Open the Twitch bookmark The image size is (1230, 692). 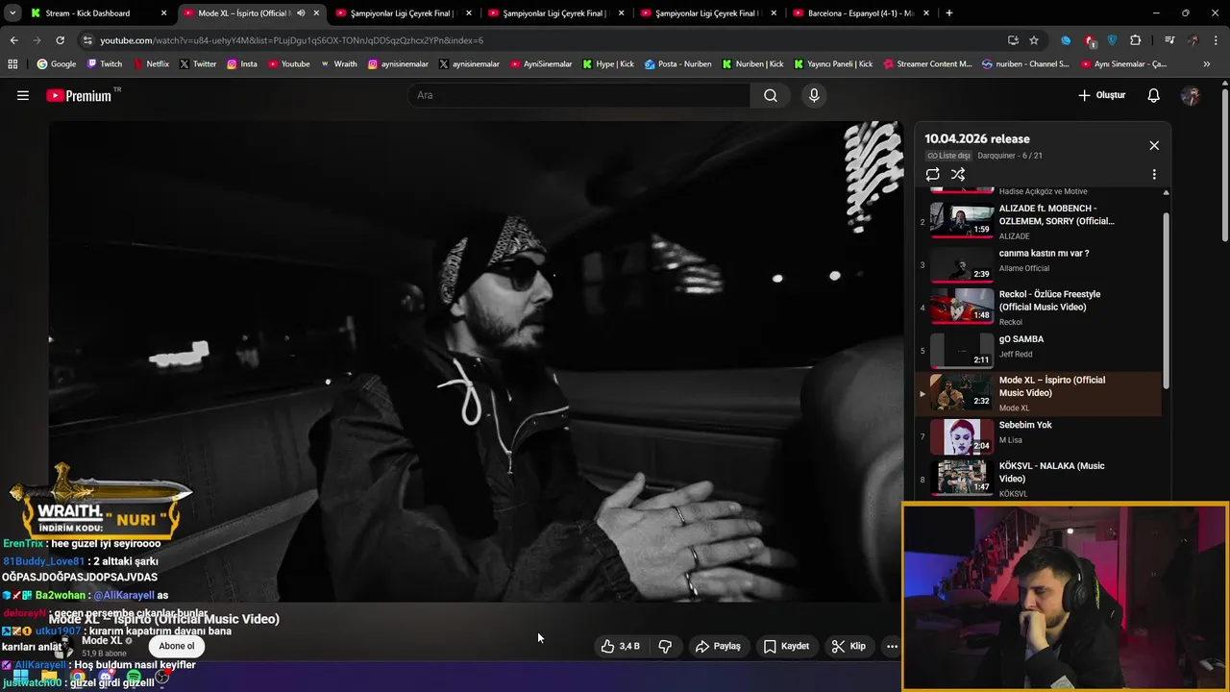coord(105,64)
